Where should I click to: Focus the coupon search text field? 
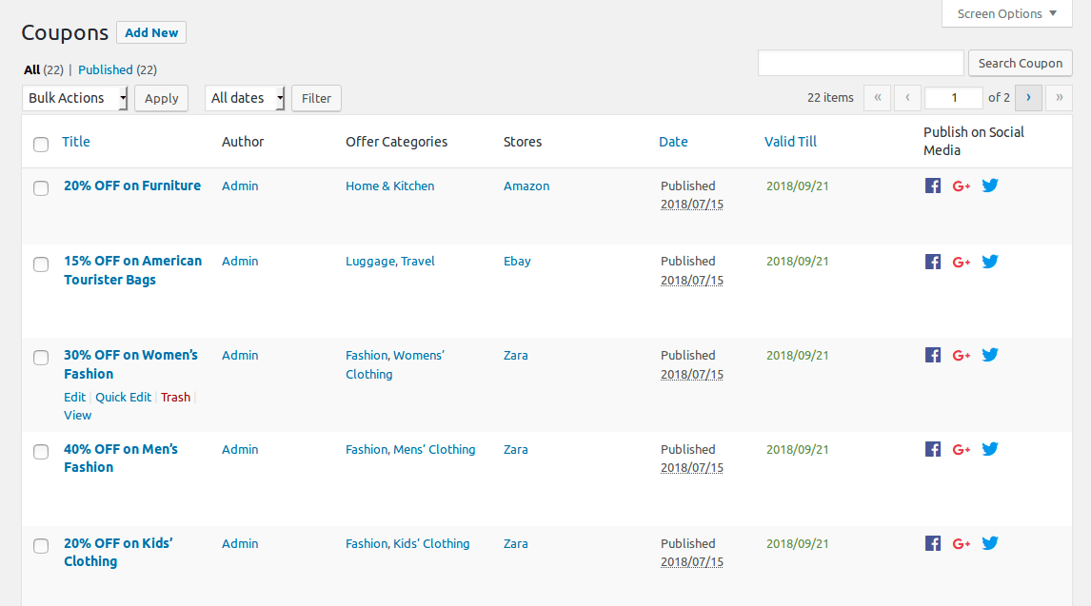[861, 63]
